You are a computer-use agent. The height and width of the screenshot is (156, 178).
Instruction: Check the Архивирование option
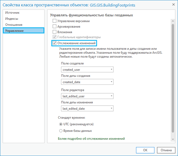tap(54, 26)
